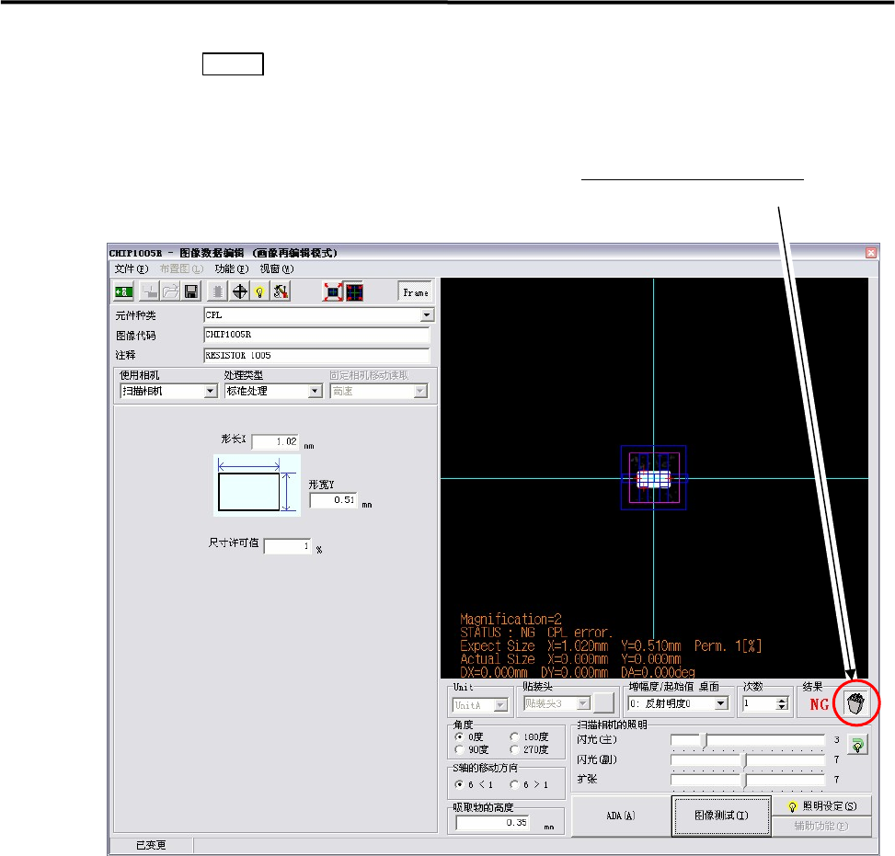Select the 180度 angle radio button
895x856 pixels.
tap(514, 736)
